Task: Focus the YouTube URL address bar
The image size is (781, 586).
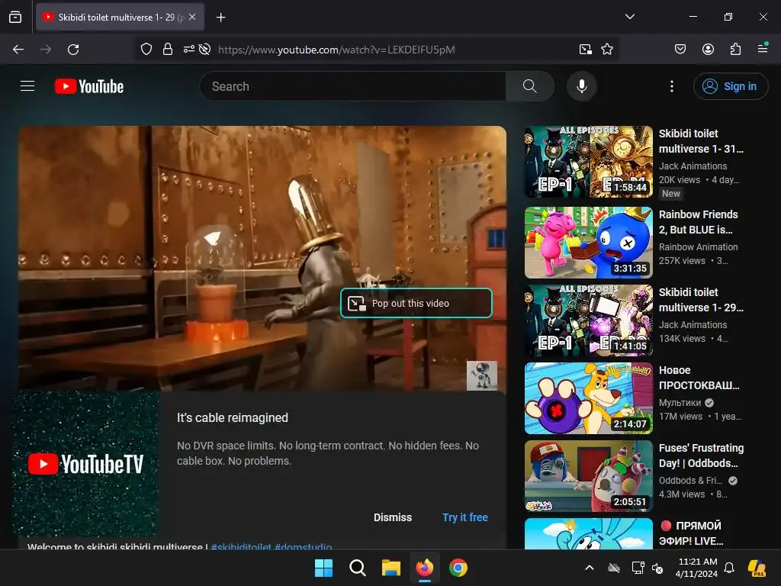Action: click(x=336, y=50)
